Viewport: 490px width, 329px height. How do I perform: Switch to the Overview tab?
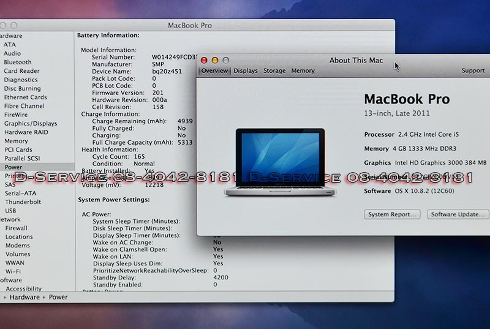click(x=214, y=71)
